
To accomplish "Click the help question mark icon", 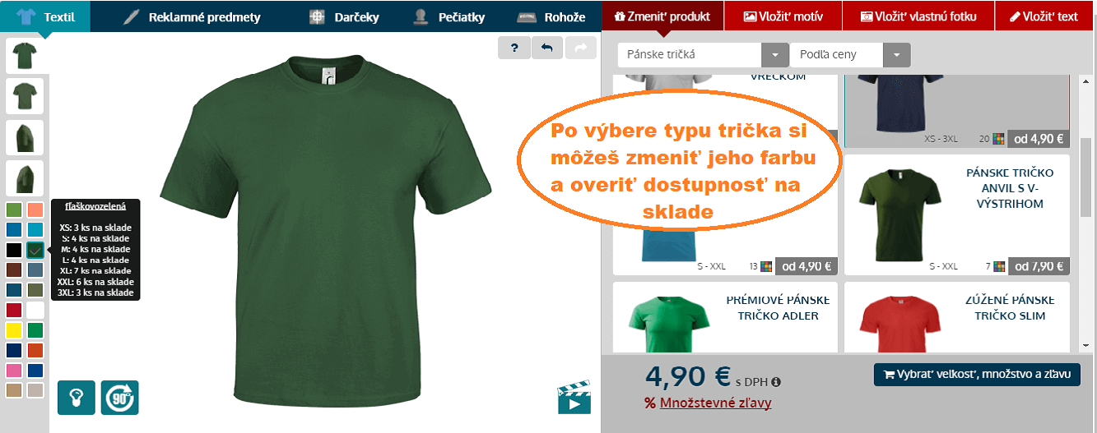I will pyautogui.click(x=514, y=48).
